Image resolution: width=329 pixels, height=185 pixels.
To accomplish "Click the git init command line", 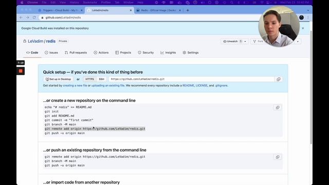I will pyautogui.click(x=51, y=112).
